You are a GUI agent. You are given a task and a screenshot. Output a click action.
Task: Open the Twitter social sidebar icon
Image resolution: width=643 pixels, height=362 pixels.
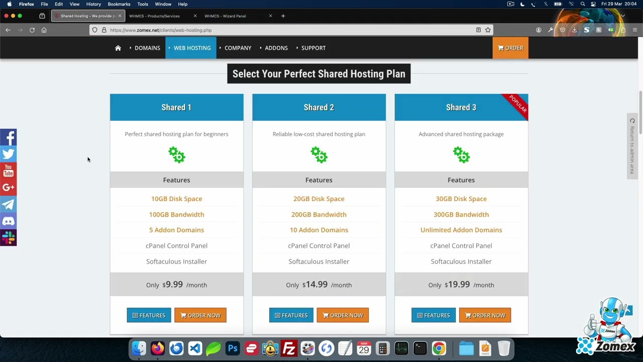tap(8, 154)
